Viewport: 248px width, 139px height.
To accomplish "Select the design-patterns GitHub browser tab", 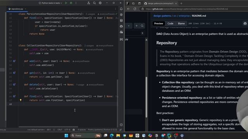I will pyautogui.click(x=160, y=3).
